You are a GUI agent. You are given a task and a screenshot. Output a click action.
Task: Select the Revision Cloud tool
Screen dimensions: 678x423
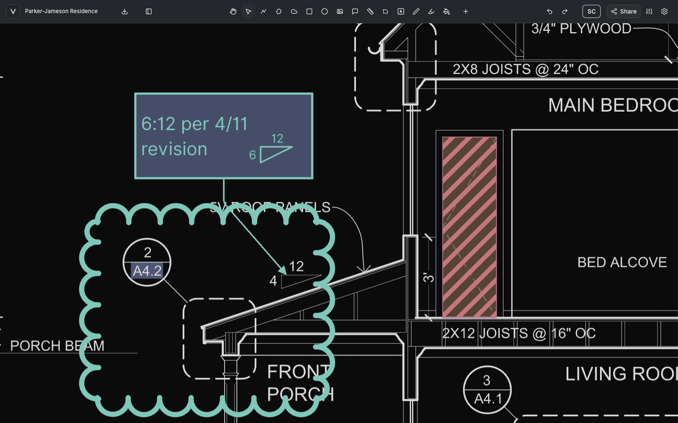coord(294,11)
